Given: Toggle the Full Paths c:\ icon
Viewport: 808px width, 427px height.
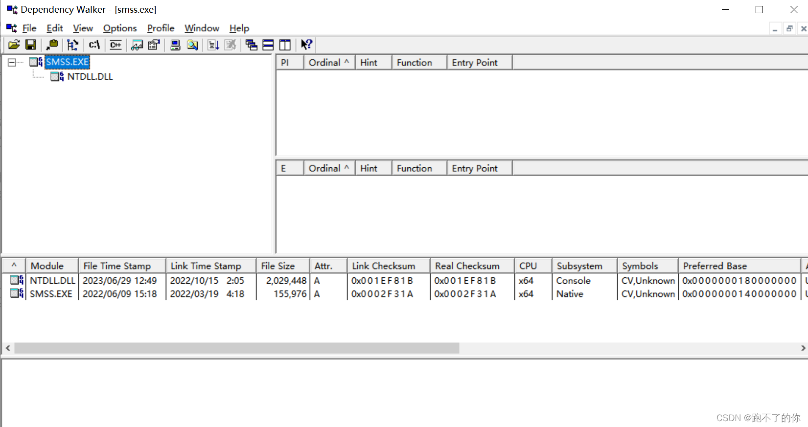Looking at the screenshot, I should [94, 45].
